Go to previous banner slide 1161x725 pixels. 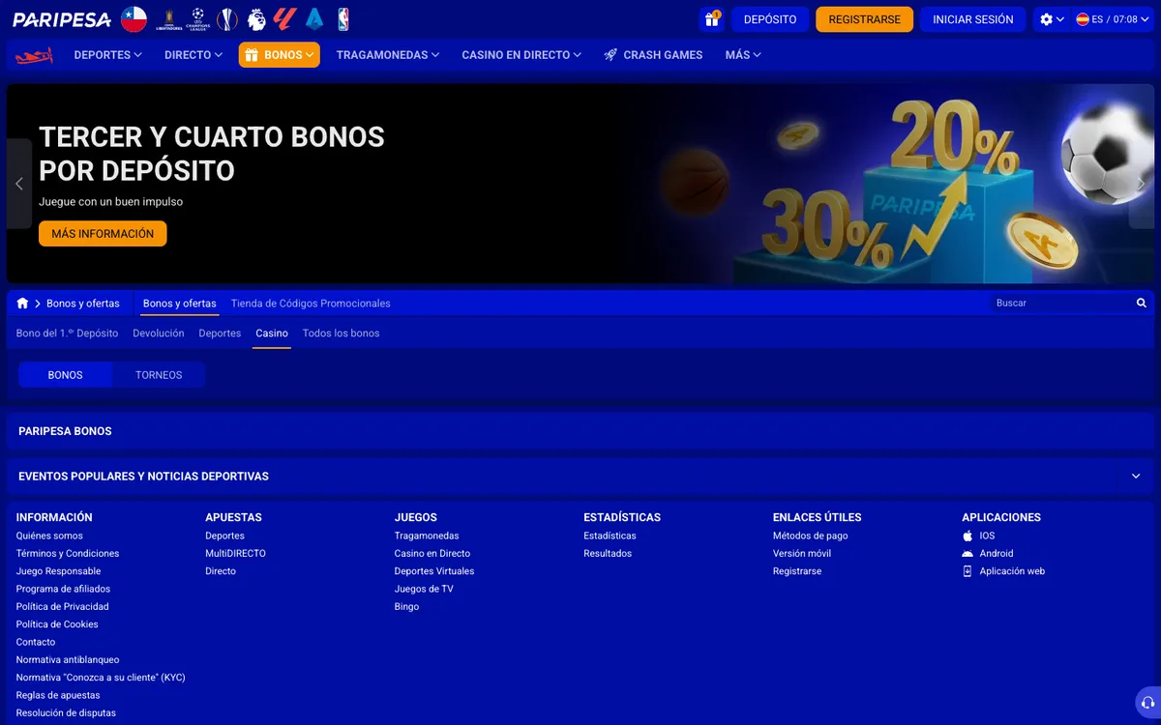click(18, 184)
